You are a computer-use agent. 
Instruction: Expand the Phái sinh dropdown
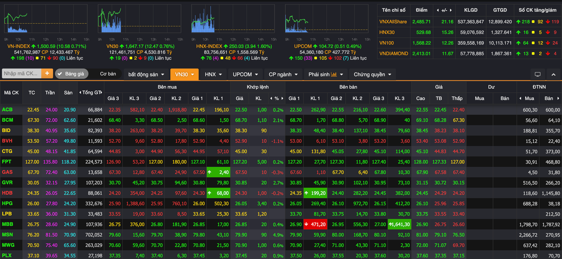[x=325, y=74]
